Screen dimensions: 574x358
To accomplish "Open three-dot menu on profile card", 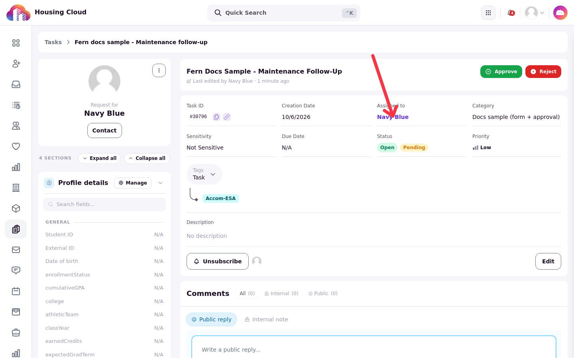I will [x=159, y=70].
